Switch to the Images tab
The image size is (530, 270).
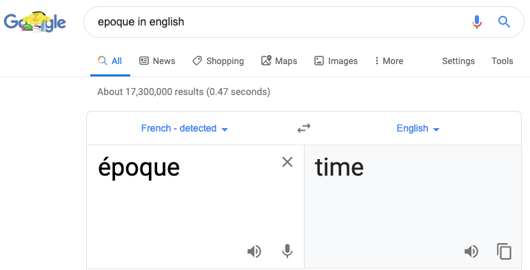coord(336,61)
